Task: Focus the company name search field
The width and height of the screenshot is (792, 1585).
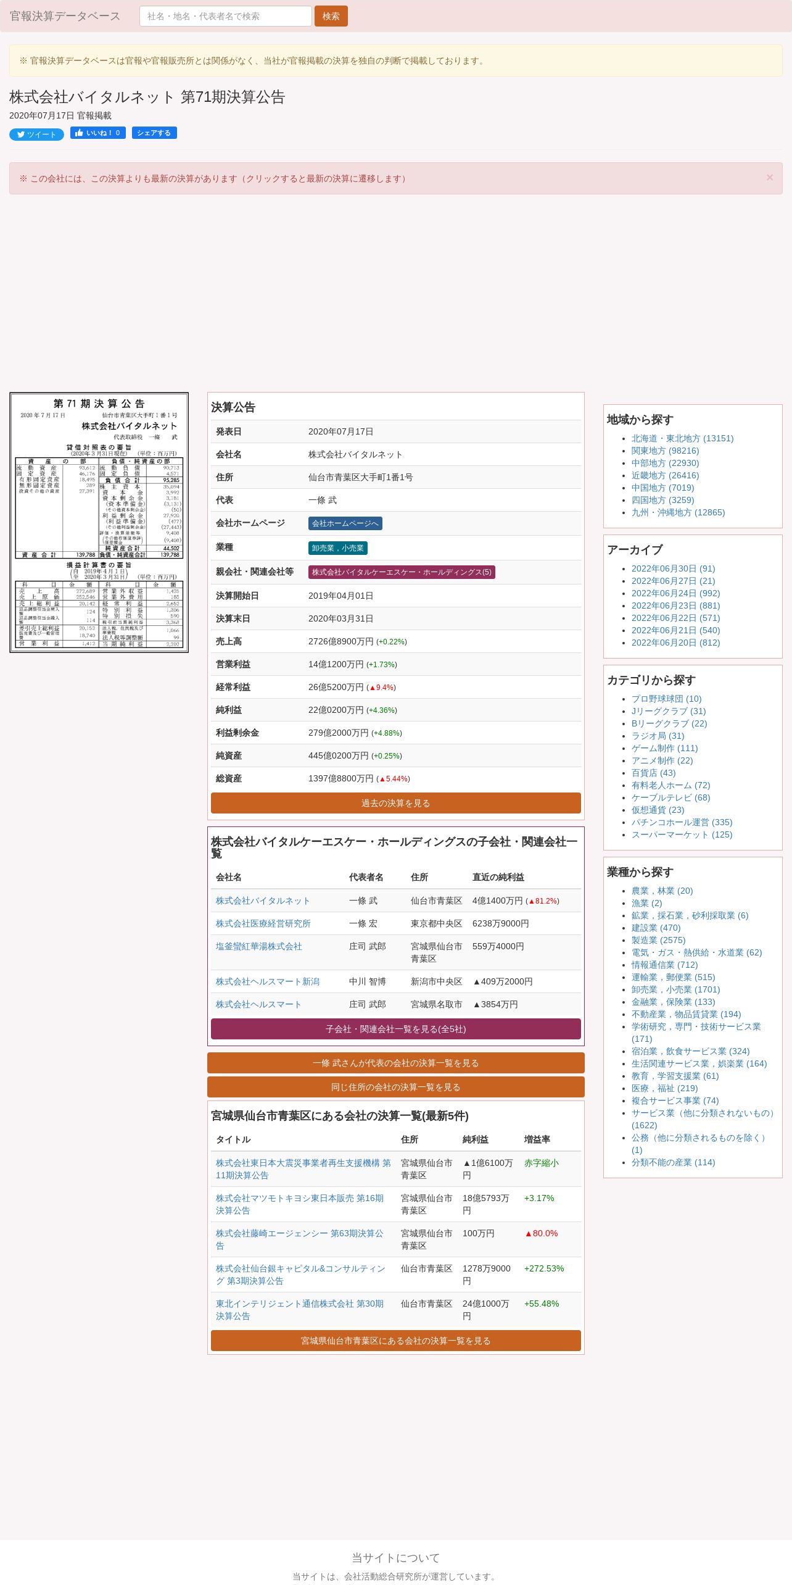Action: (x=226, y=16)
